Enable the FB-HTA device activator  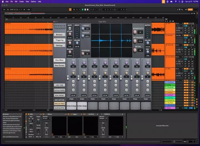coord(100,114)
